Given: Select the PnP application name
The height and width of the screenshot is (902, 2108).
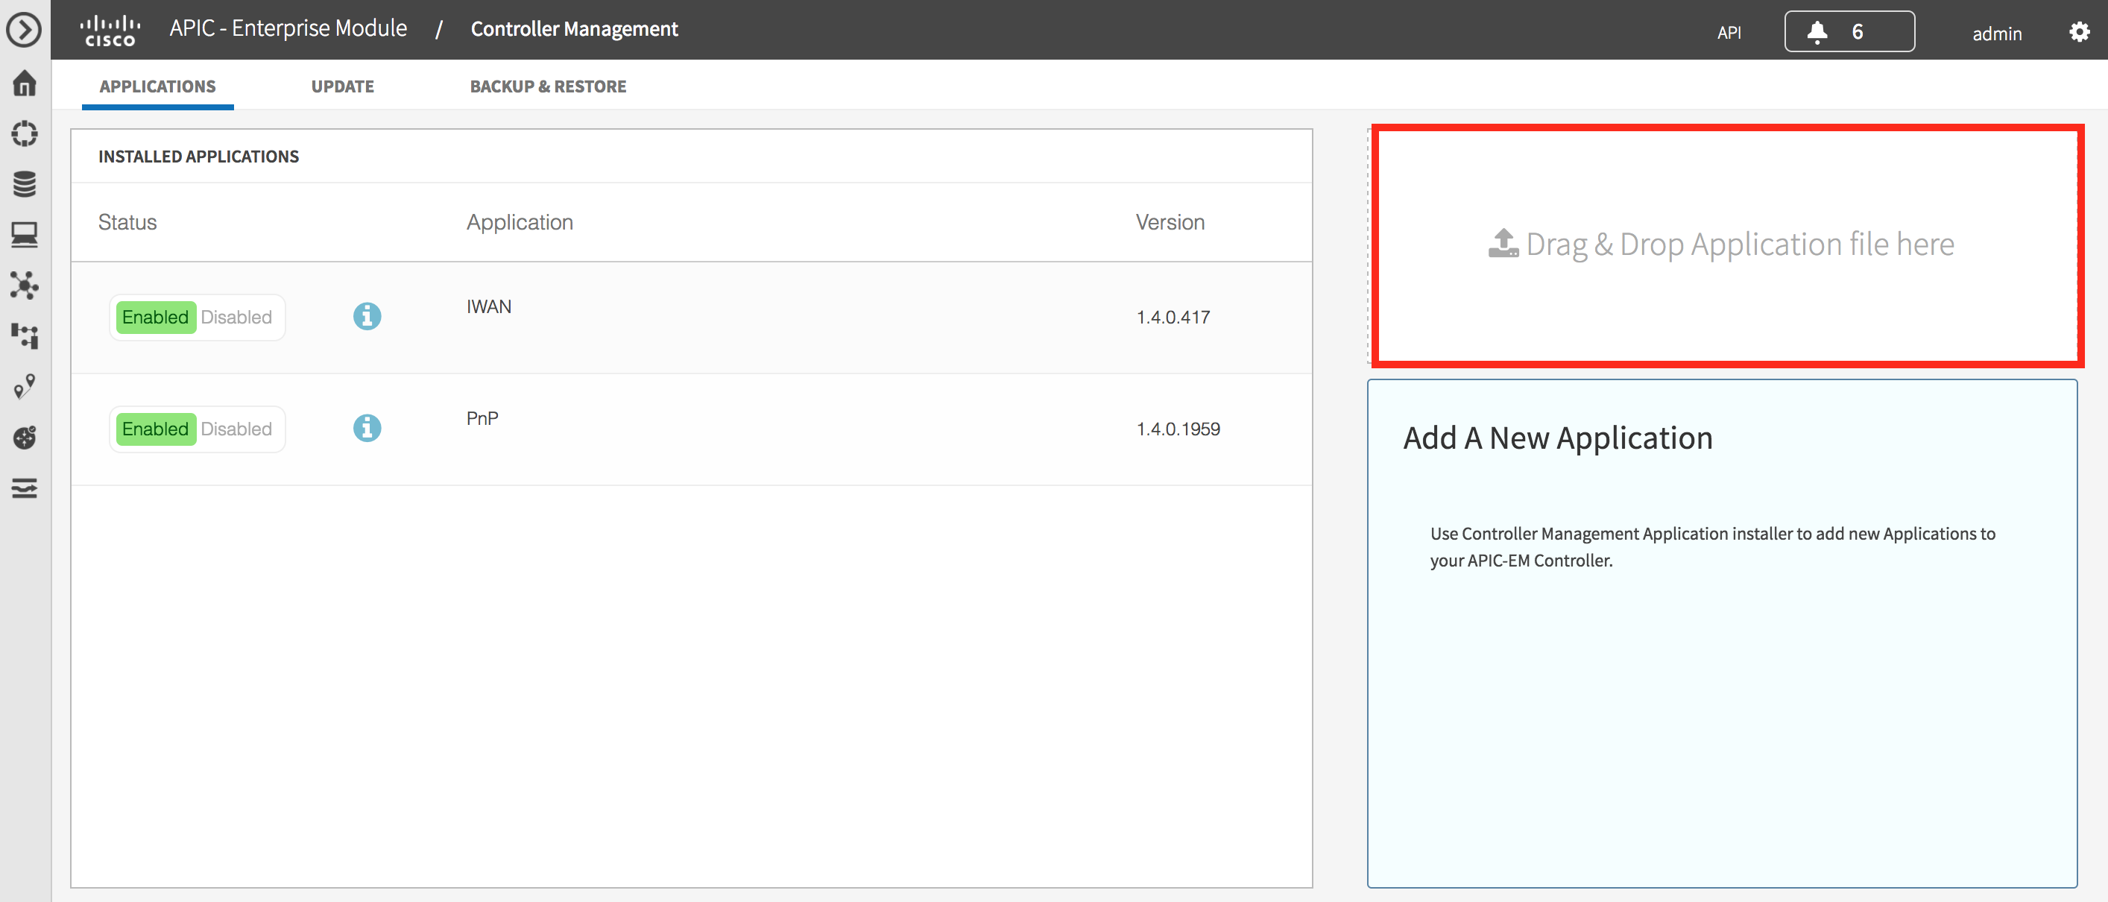Looking at the screenshot, I should click(482, 418).
